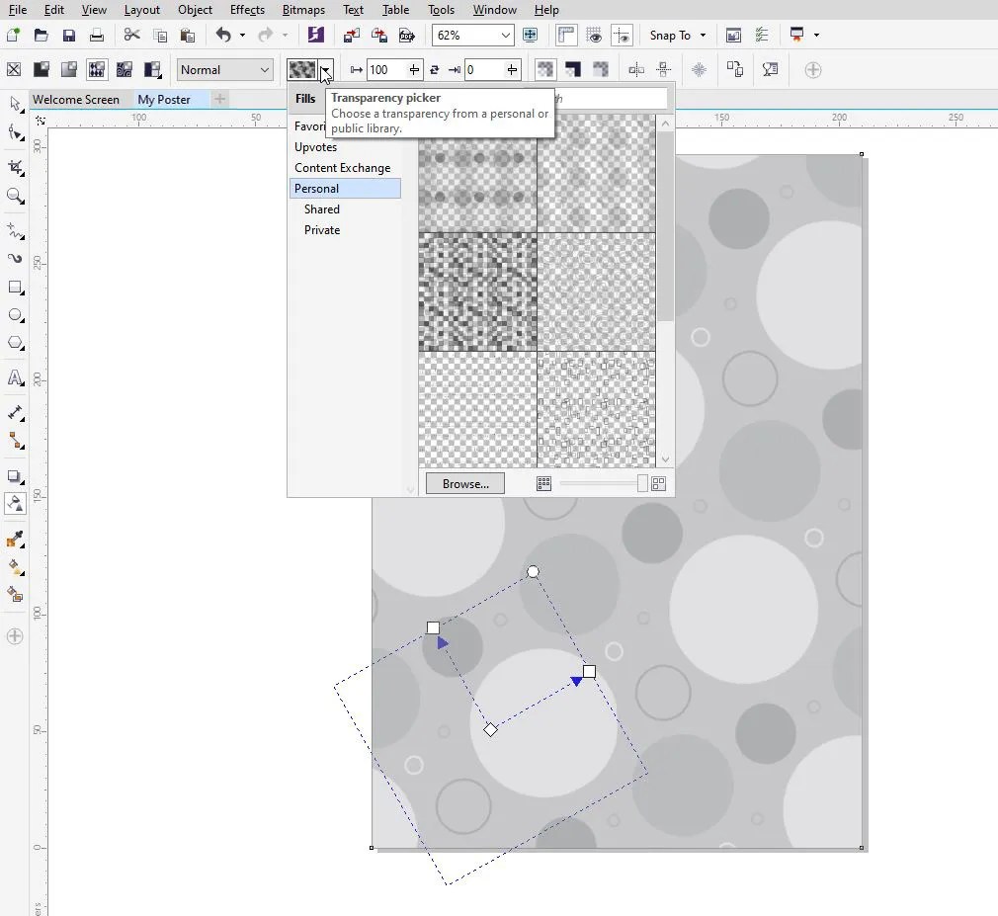Open the Bitmaps menu
The width and height of the screenshot is (998, 916).
pos(302,10)
